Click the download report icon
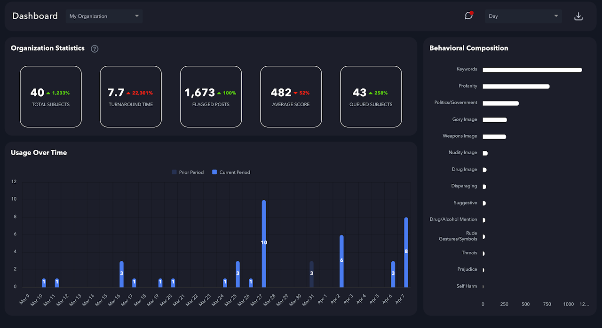 tap(578, 16)
